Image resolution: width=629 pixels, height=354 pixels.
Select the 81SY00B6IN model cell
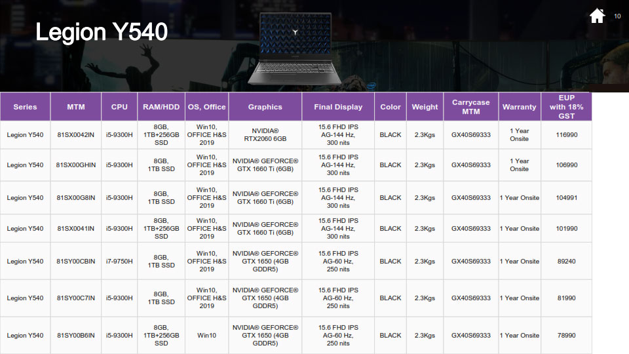[x=76, y=336]
